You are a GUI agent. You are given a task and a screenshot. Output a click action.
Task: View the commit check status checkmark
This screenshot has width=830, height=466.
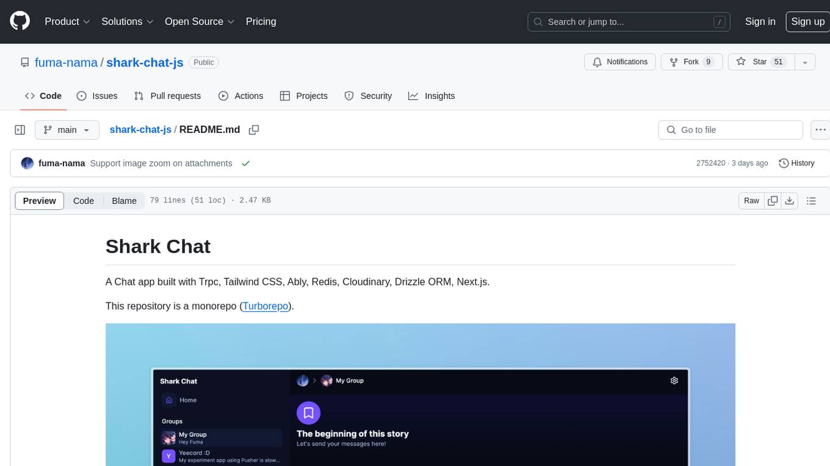[245, 163]
